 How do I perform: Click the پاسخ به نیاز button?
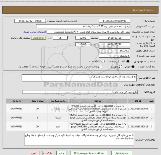pyautogui.click(x=122, y=153)
